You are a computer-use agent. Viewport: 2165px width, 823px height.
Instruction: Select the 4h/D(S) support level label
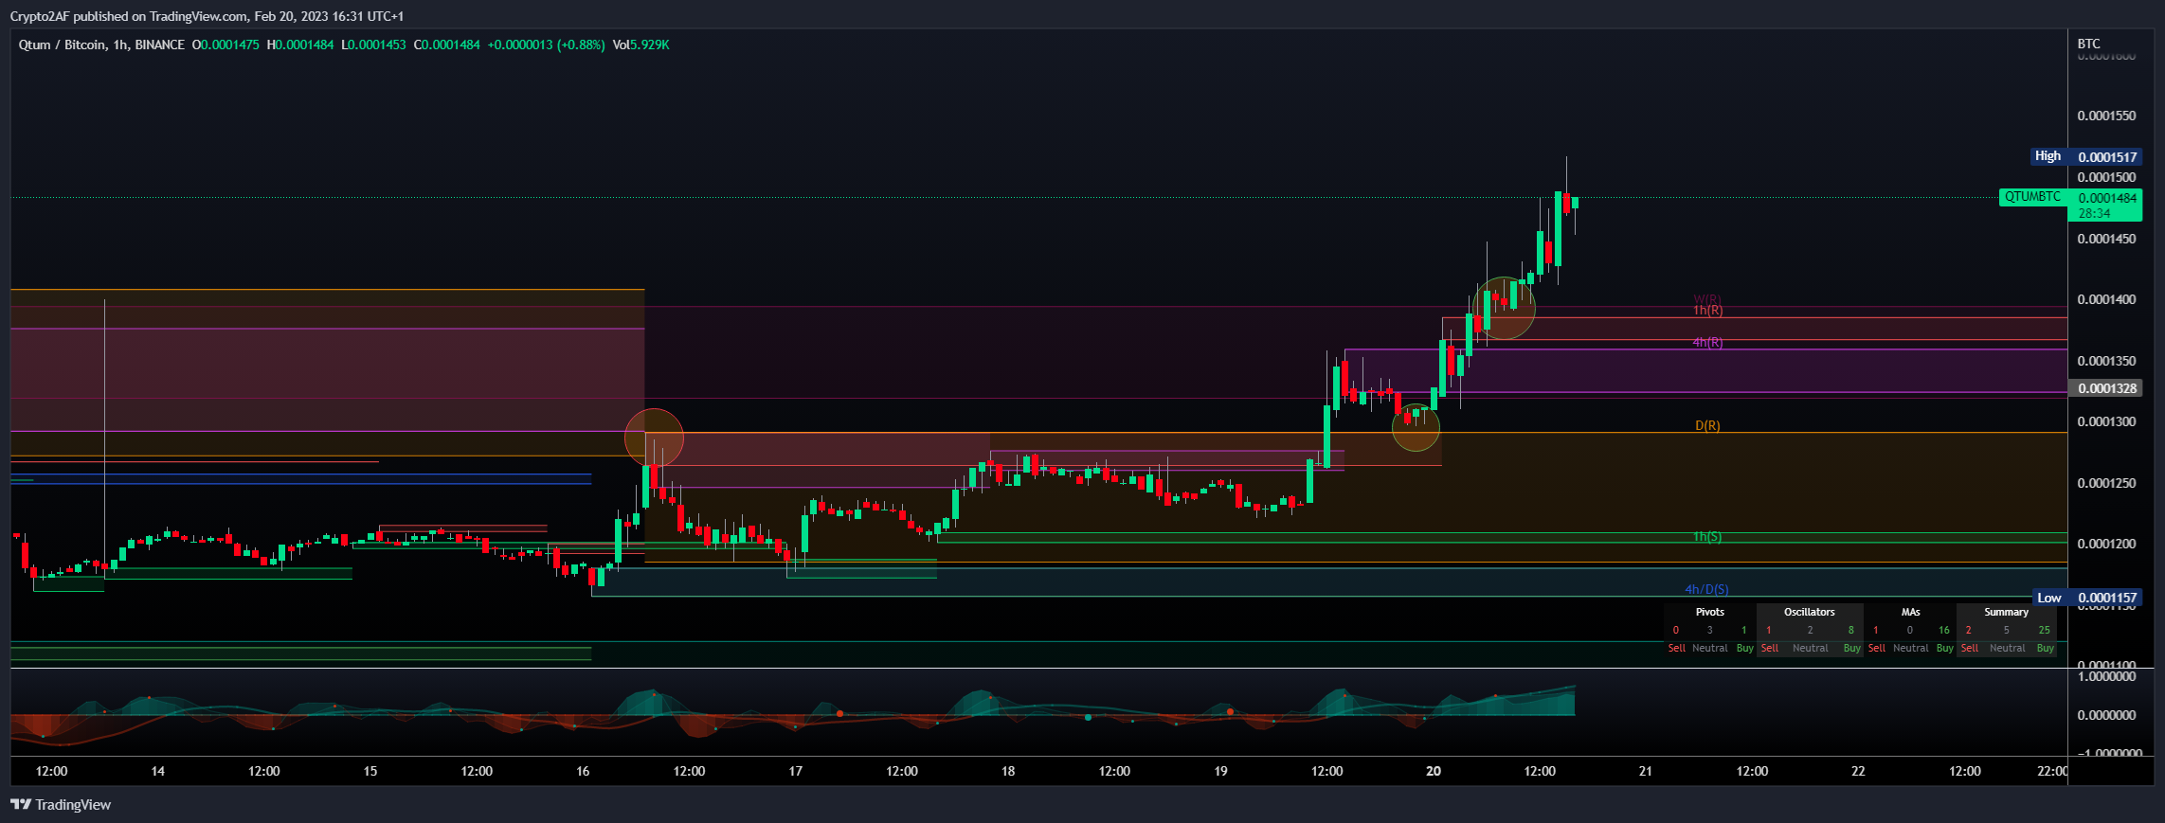tap(1706, 589)
